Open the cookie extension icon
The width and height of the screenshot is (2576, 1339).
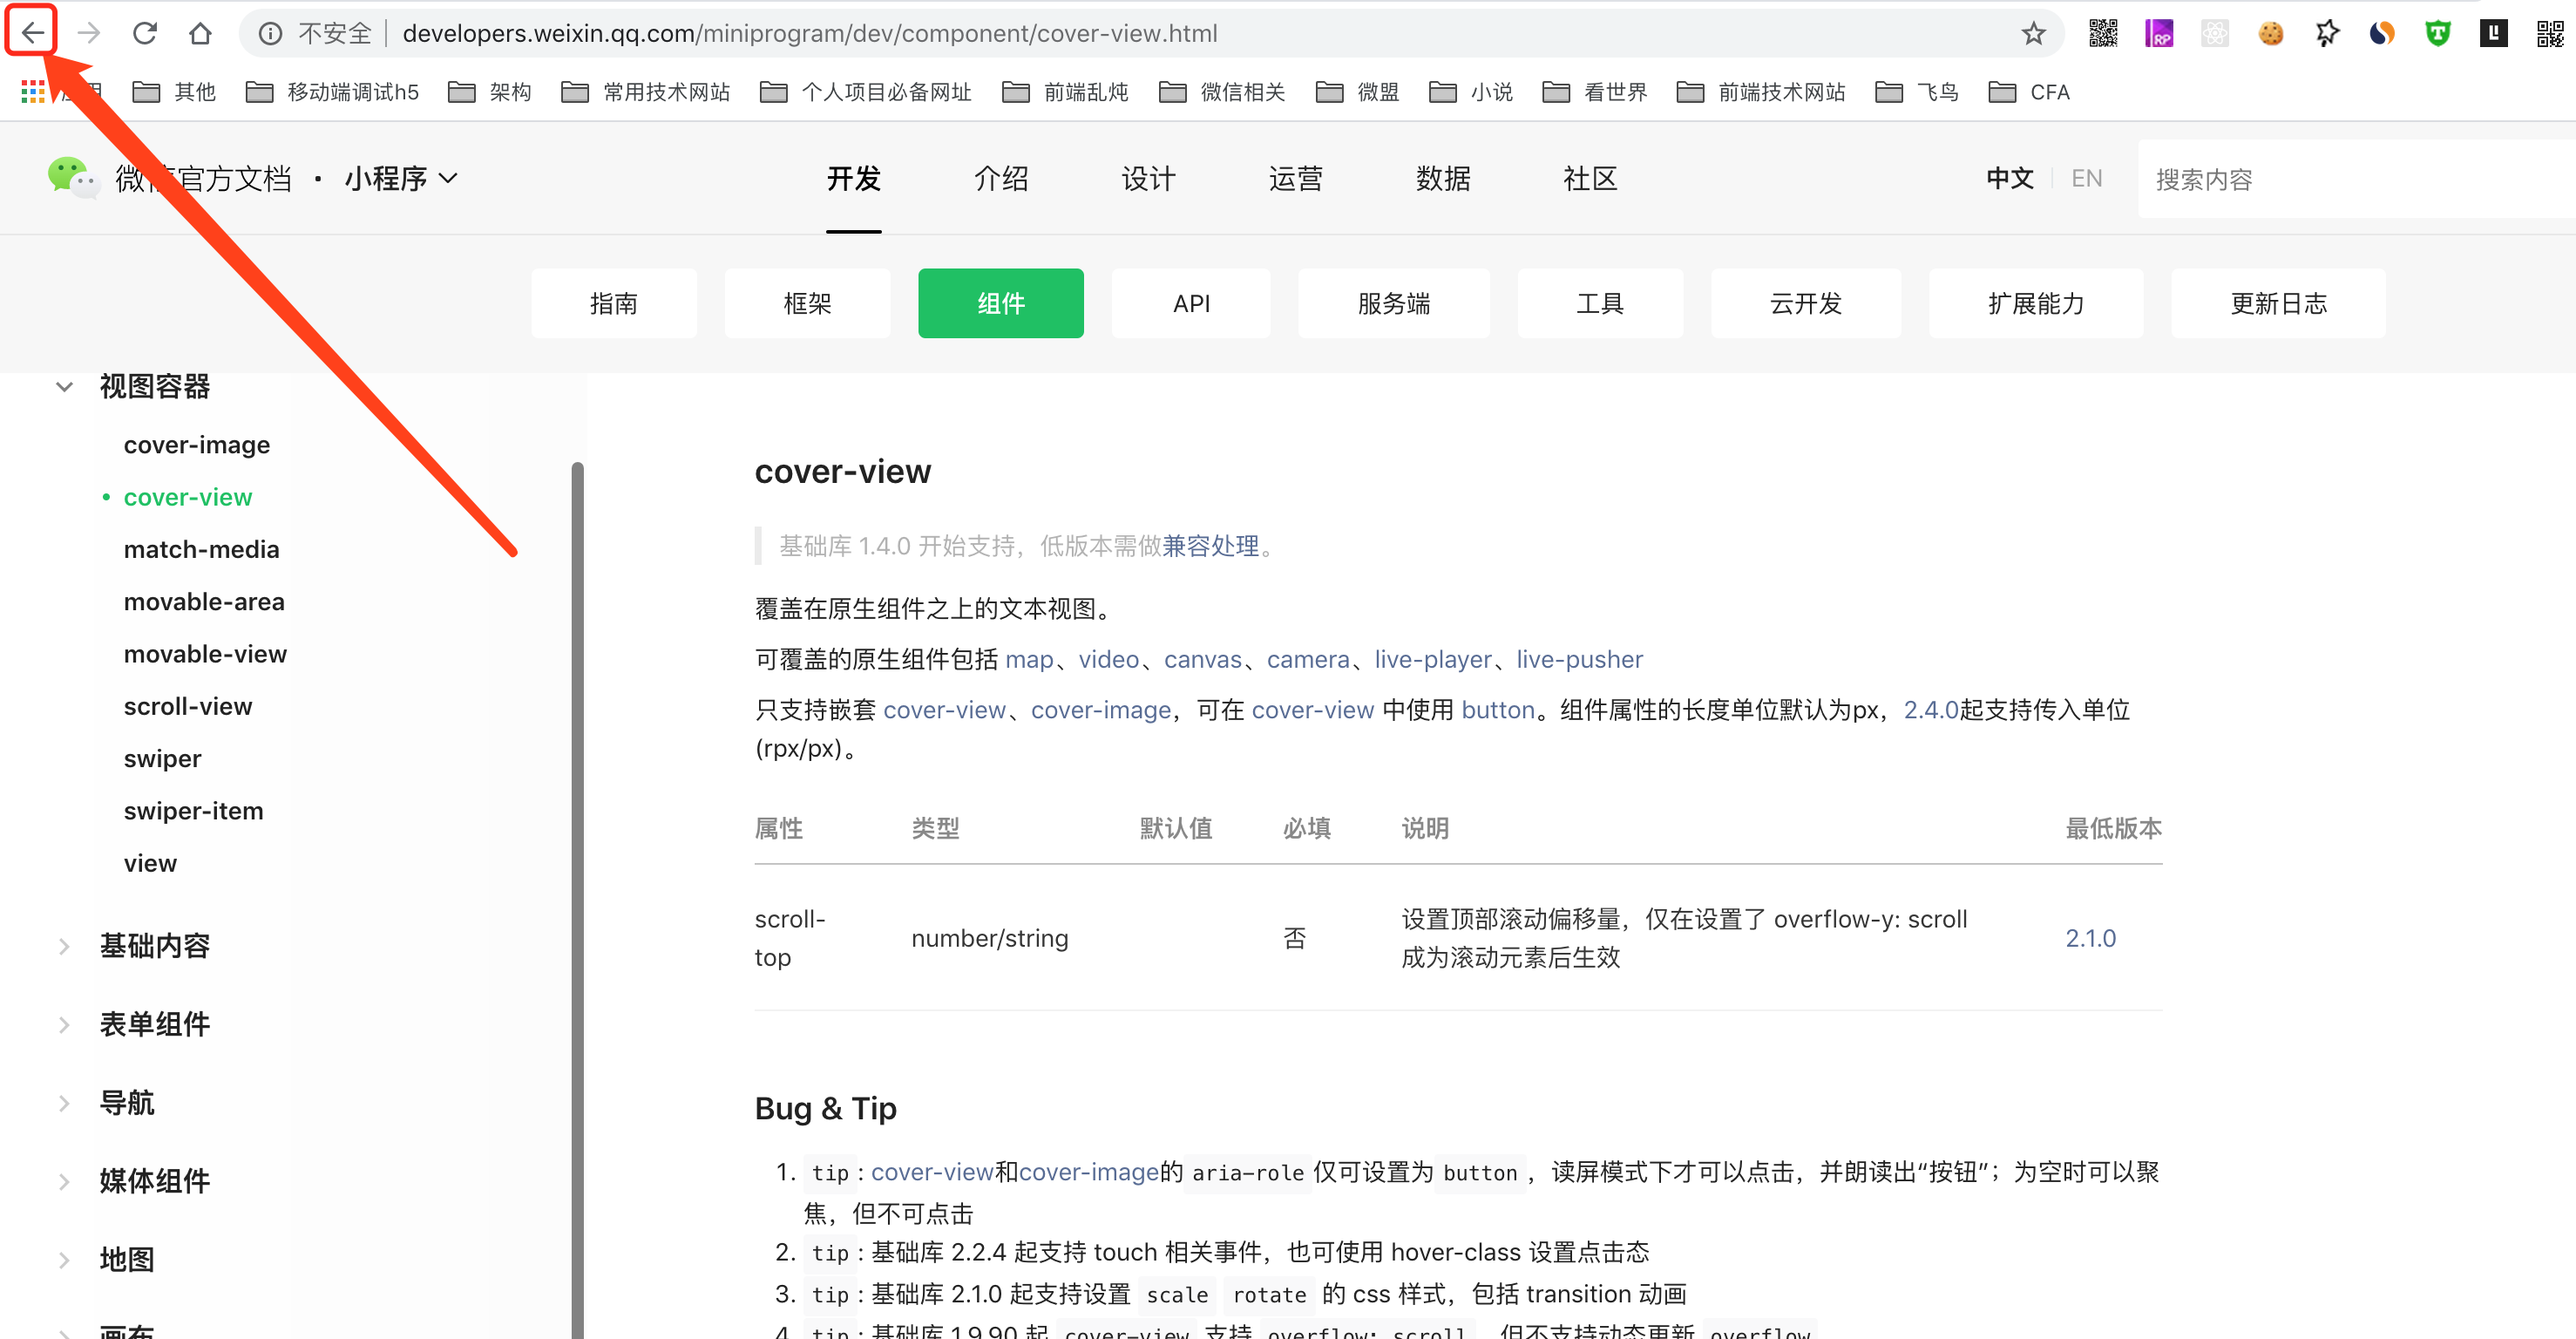(x=2270, y=33)
